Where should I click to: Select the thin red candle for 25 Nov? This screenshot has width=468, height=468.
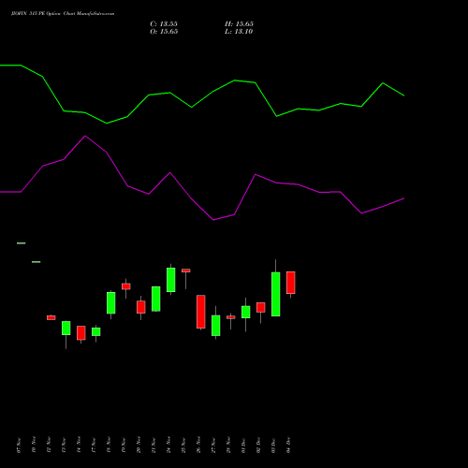coord(186,271)
